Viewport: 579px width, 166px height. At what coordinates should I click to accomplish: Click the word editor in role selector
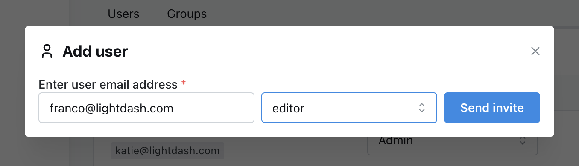pyautogui.click(x=288, y=108)
